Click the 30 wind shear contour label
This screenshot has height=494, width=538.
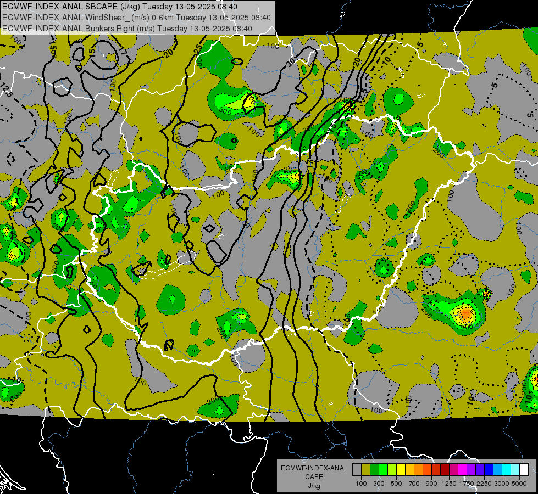tap(291, 62)
